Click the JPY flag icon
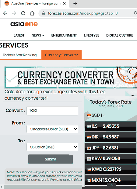 [89, 148]
